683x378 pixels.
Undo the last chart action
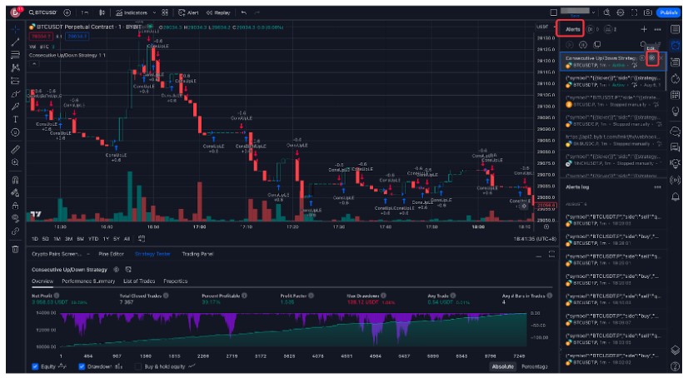click(x=244, y=12)
